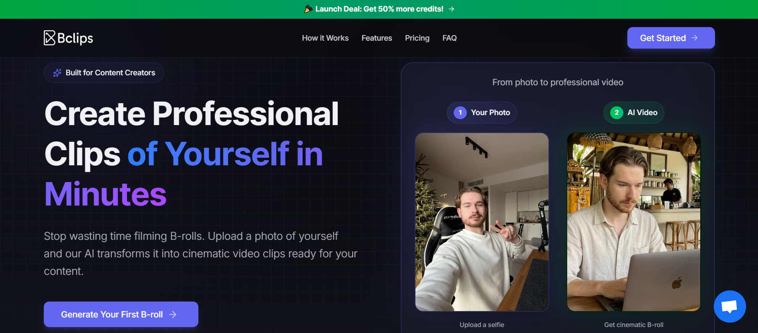Click the 'Get cinematic B-roll' caption
The width and height of the screenshot is (758, 333).
[634, 325]
